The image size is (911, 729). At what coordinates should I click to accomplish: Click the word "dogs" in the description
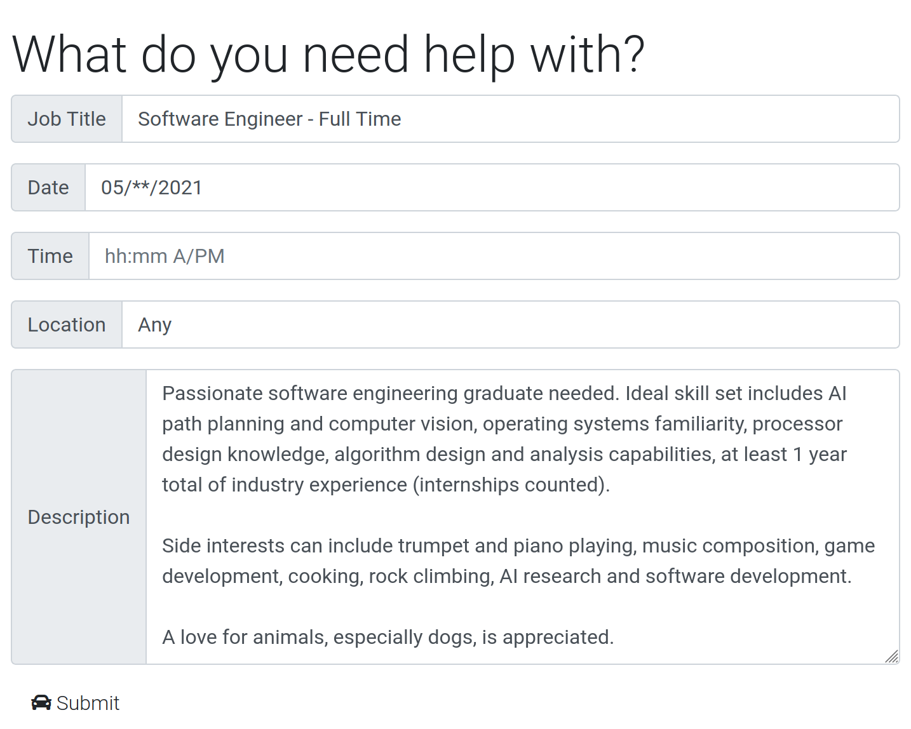(x=451, y=638)
